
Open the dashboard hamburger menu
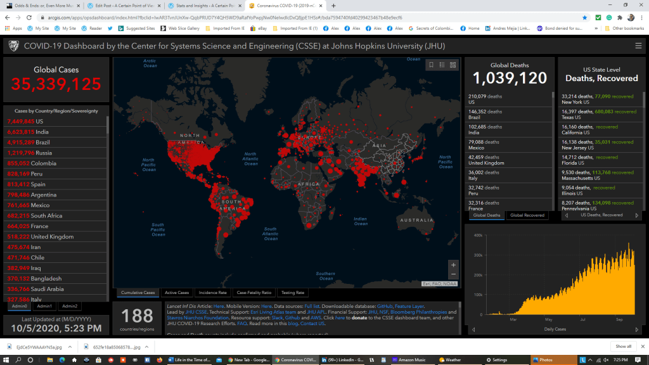tap(638, 46)
